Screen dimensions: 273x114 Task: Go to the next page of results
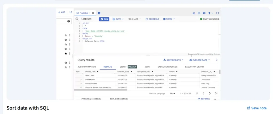210,93
